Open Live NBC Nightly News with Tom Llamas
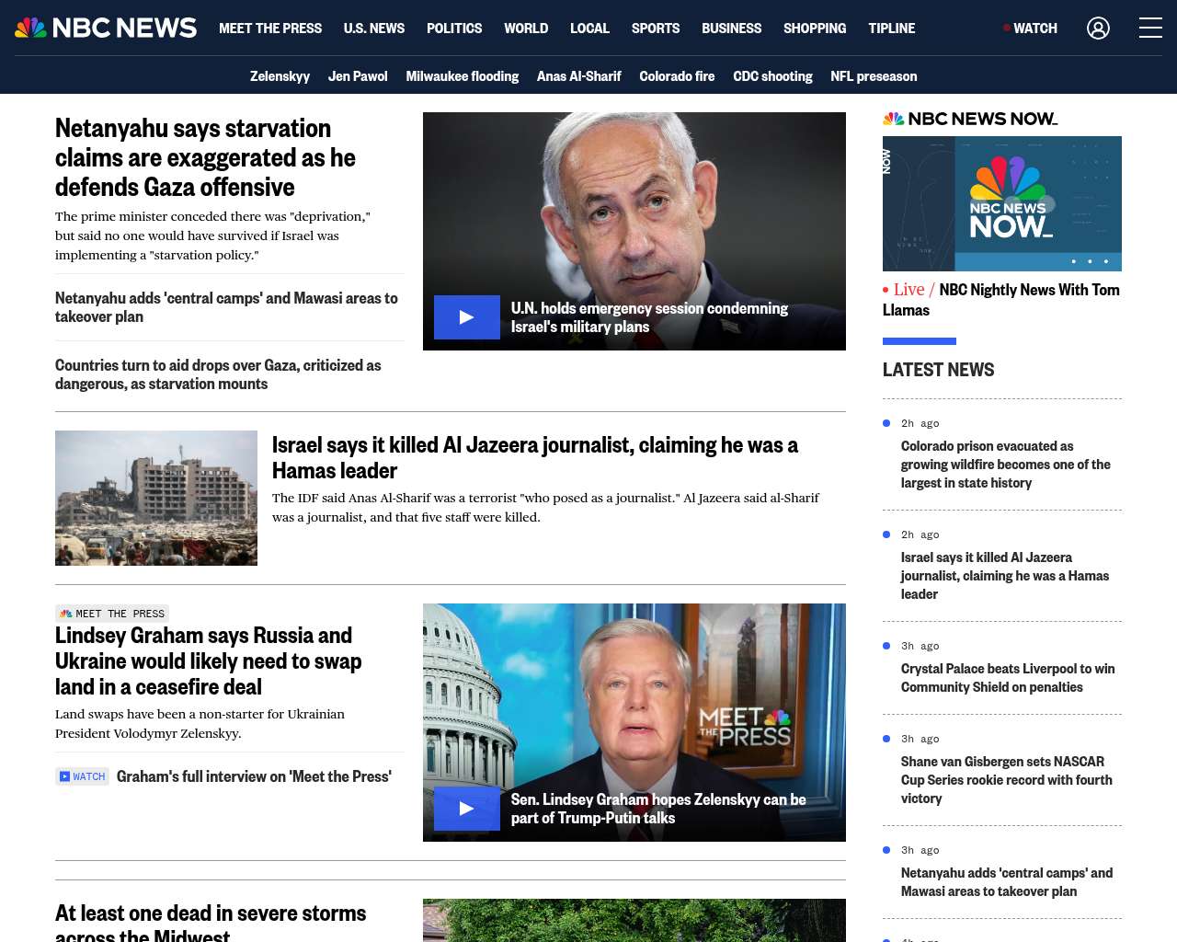 (1001, 300)
